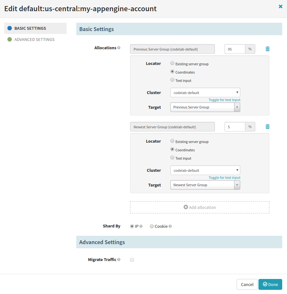This screenshot has width=287, height=294.
Task: Open the Allocations help tooltip
Action: pyautogui.click(x=119, y=47)
